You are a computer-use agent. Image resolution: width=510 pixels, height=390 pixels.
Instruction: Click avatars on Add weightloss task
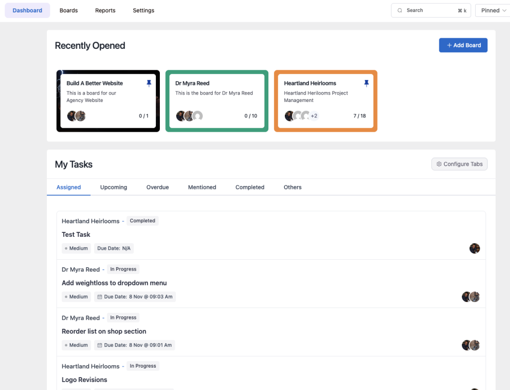471,297
